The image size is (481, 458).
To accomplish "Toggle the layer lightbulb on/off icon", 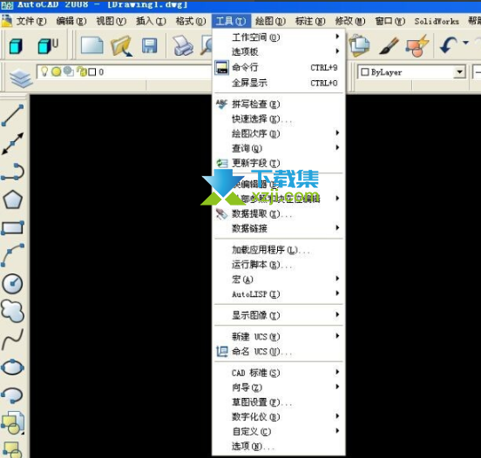I will click(44, 71).
